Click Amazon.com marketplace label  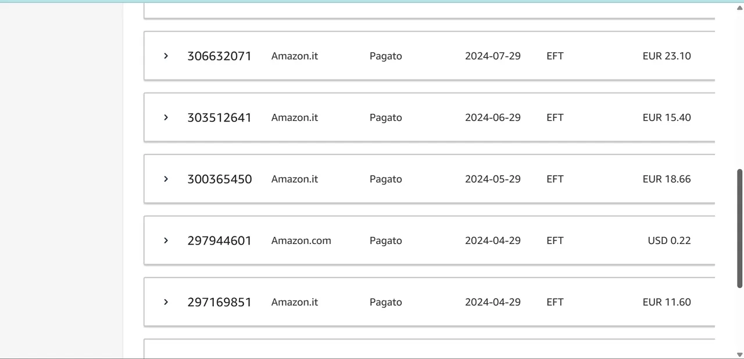pyautogui.click(x=301, y=240)
